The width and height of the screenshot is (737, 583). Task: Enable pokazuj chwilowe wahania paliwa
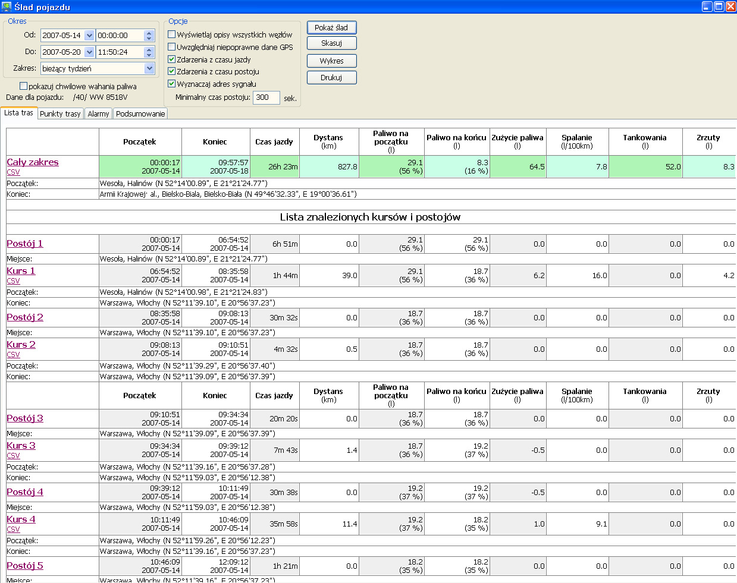point(24,86)
